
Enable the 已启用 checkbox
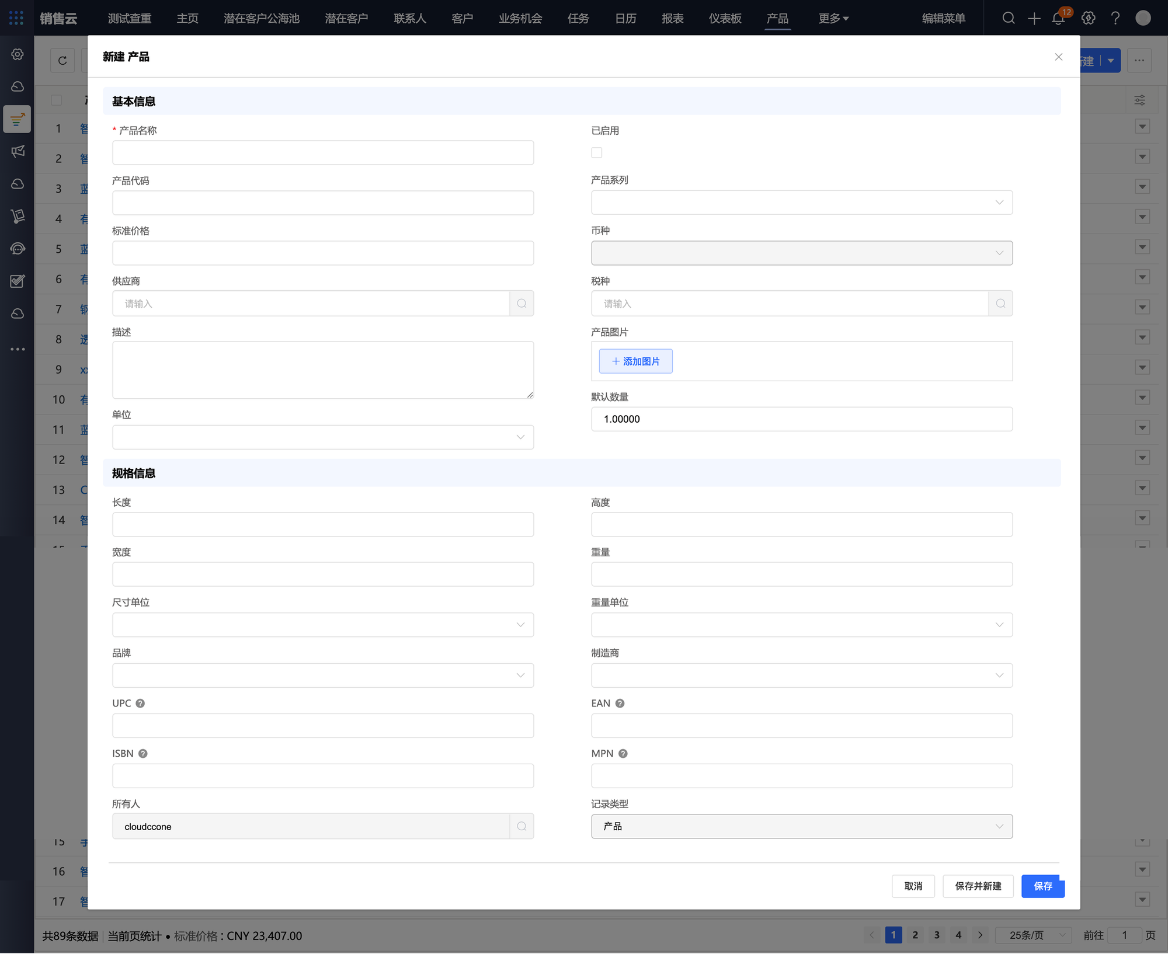(x=596, y=152)
